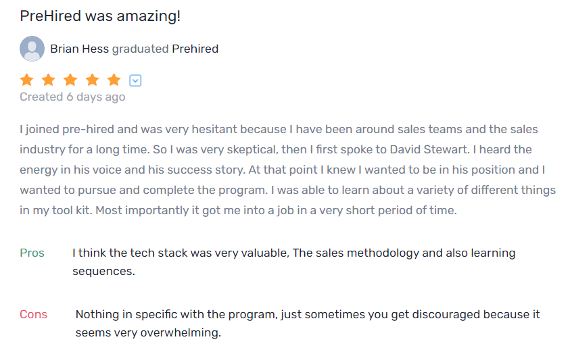Click the first orange rating star

click(27, 80)
